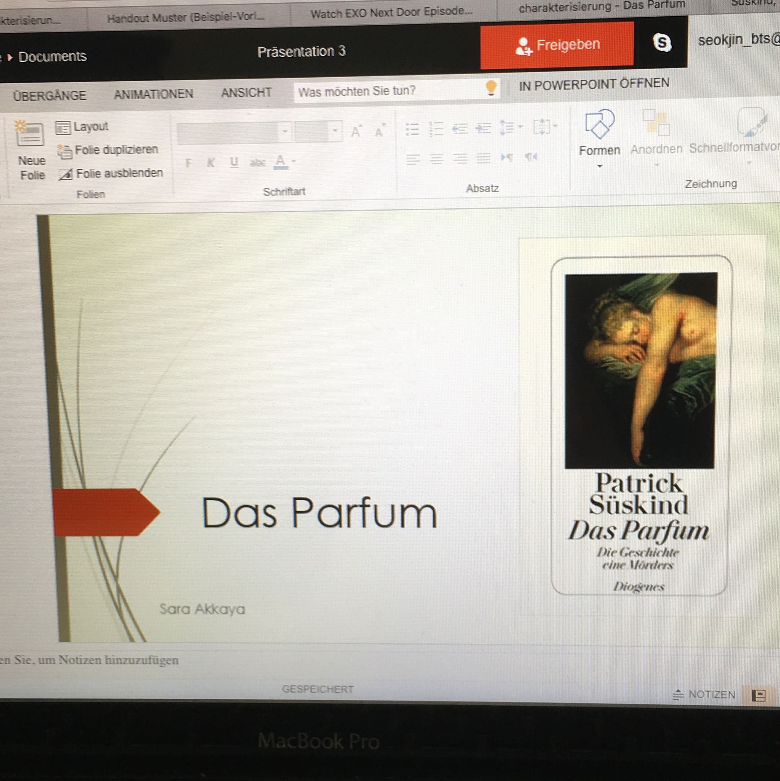
Task: Open the font color picker
Action: (x=294, y=161)
